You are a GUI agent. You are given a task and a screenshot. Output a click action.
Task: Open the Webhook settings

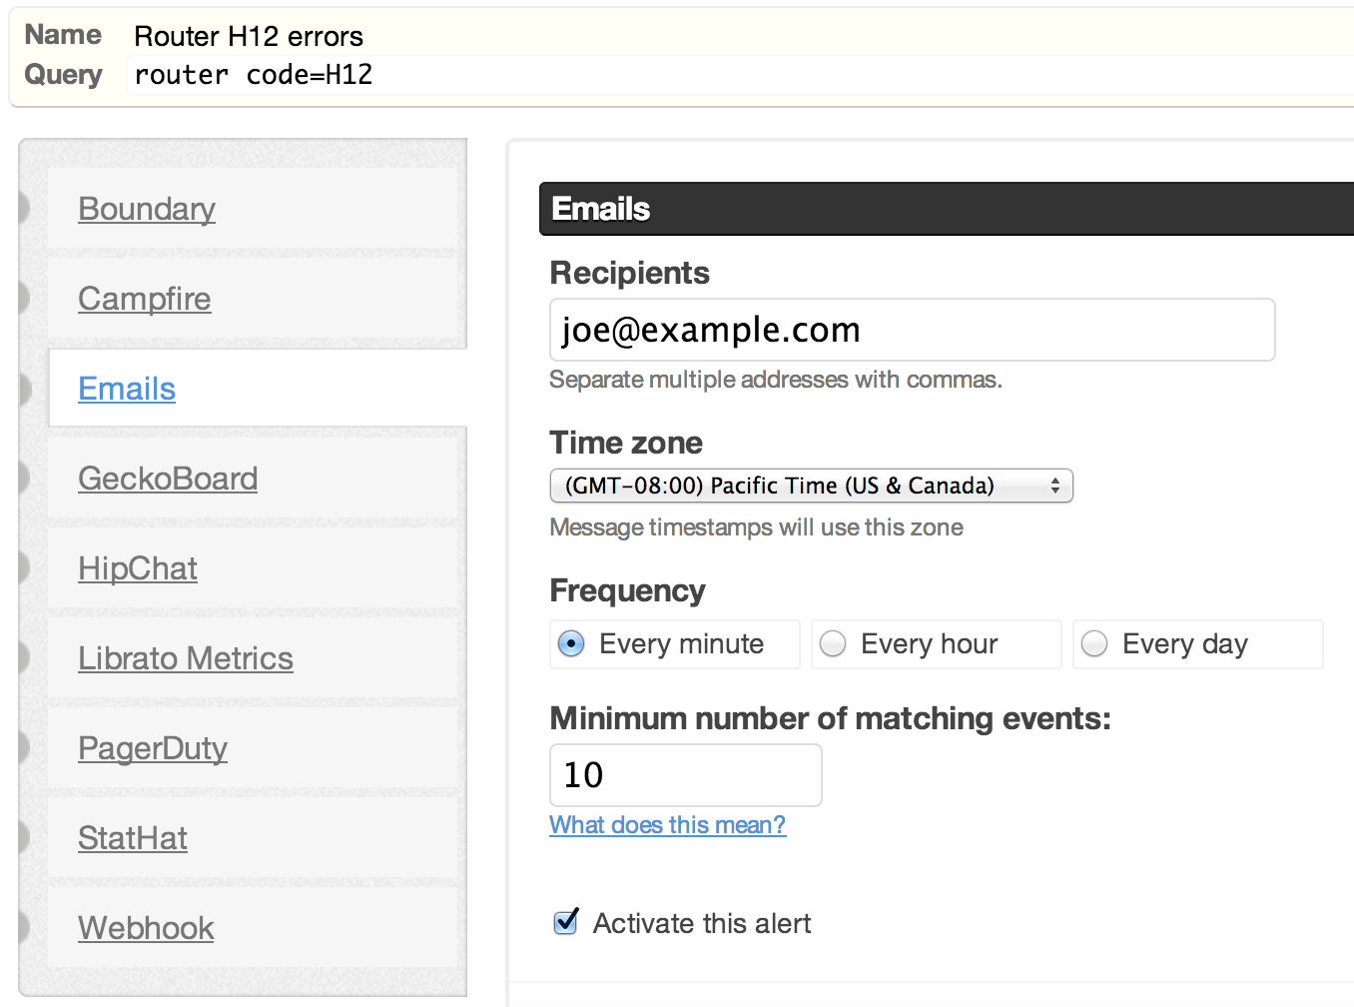pos(146,928)
